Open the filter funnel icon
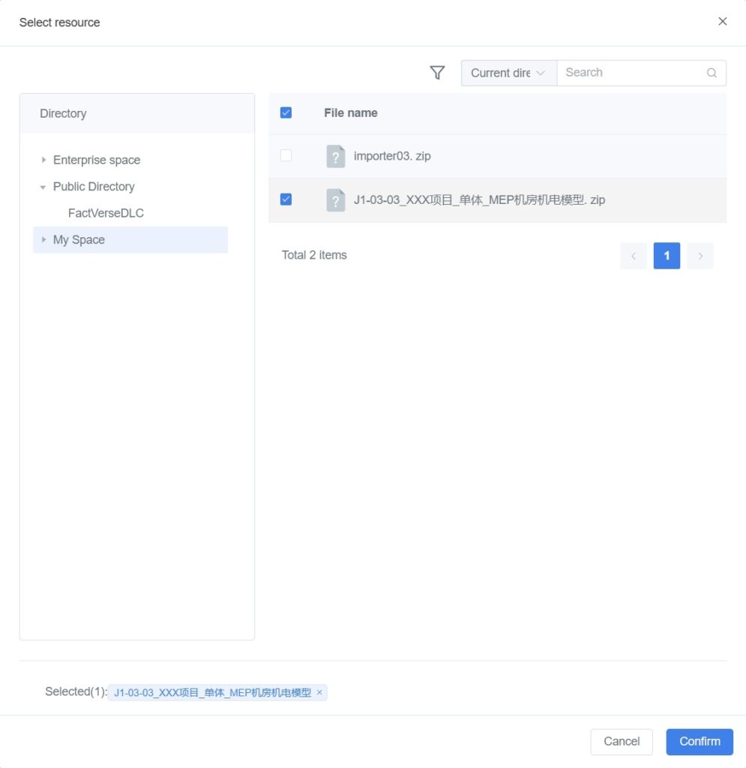This screenshot has height=768, width=746. point(438,73)
